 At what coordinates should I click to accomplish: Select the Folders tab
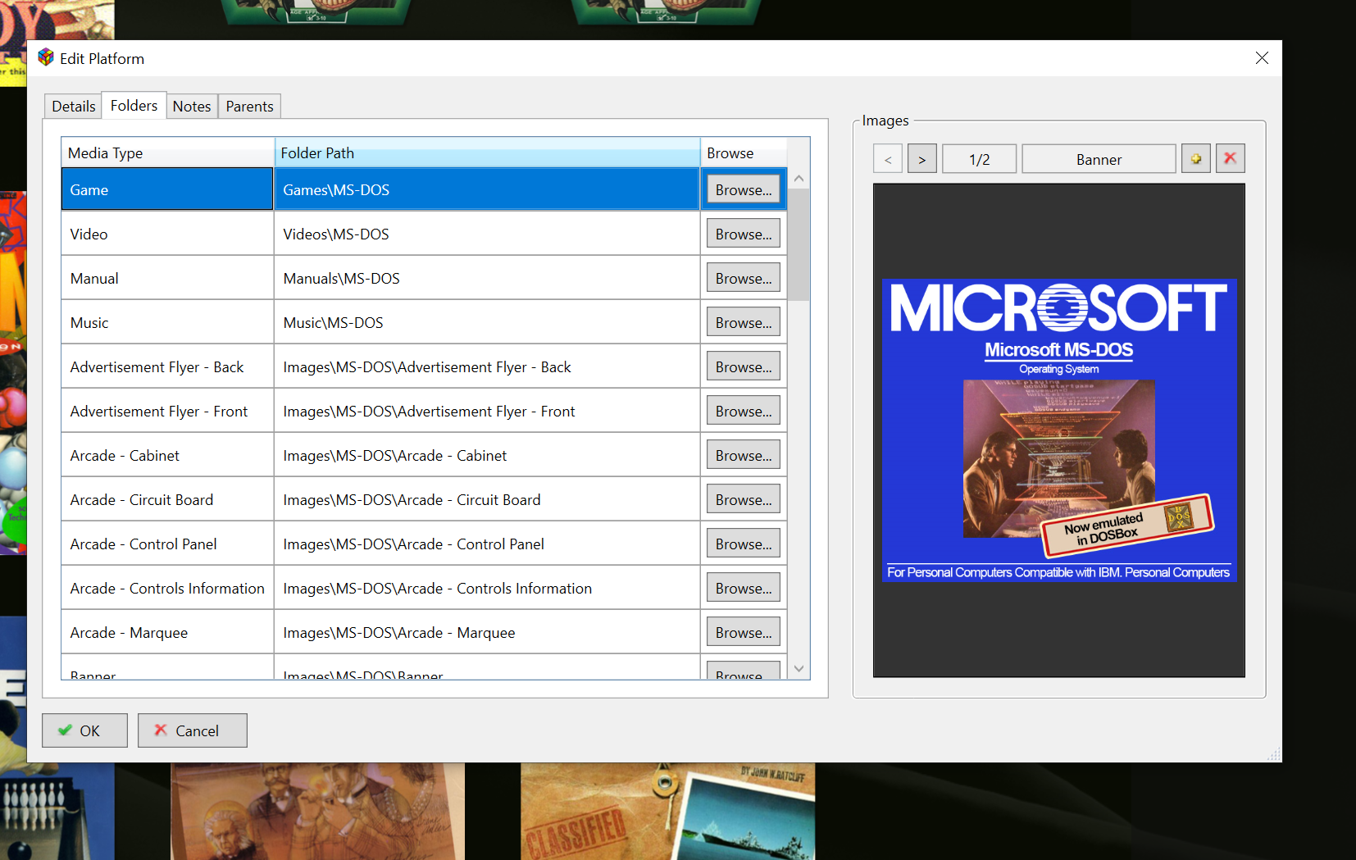click(x=134, y=106)
